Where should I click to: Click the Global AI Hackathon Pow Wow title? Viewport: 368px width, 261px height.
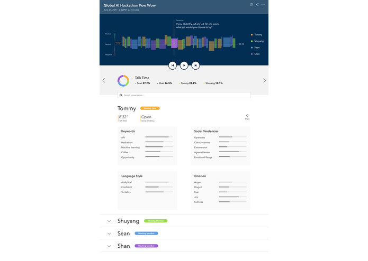point(130,5)
